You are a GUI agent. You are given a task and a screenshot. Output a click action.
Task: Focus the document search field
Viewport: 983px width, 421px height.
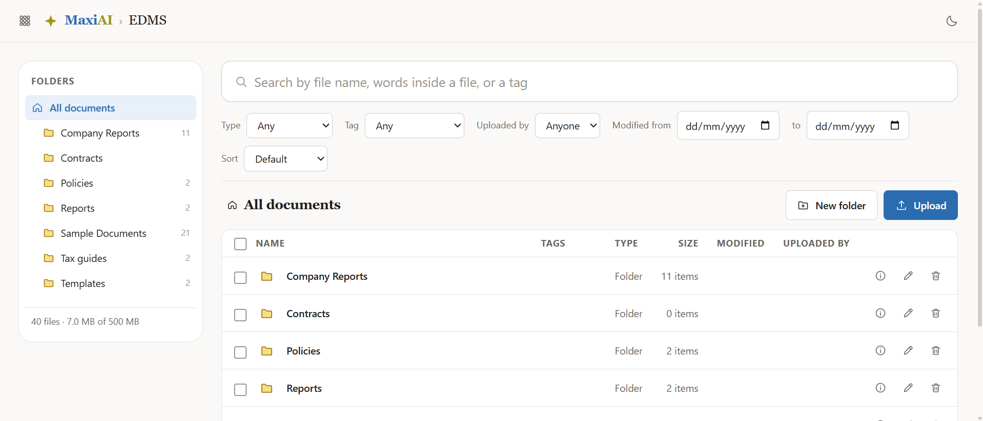pos(589,82)
